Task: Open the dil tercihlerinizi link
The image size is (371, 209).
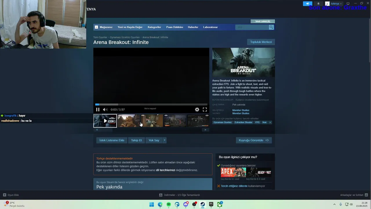Action: point(166,170)
